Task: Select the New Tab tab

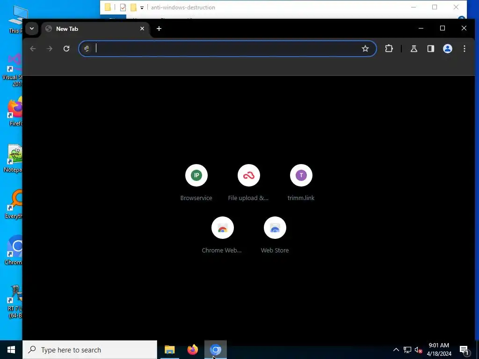Action: point(95,29)
